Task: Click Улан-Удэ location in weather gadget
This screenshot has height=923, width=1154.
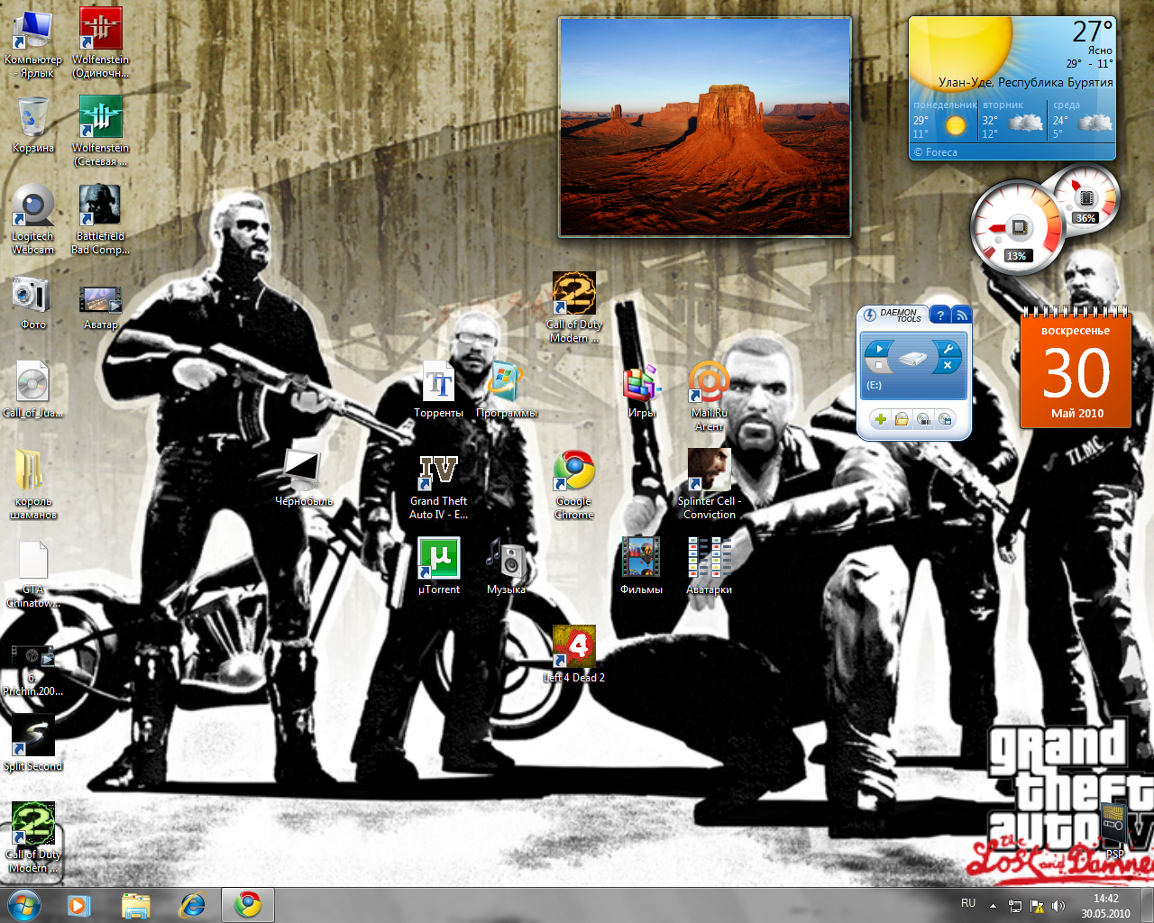Action: point(1025,82)
